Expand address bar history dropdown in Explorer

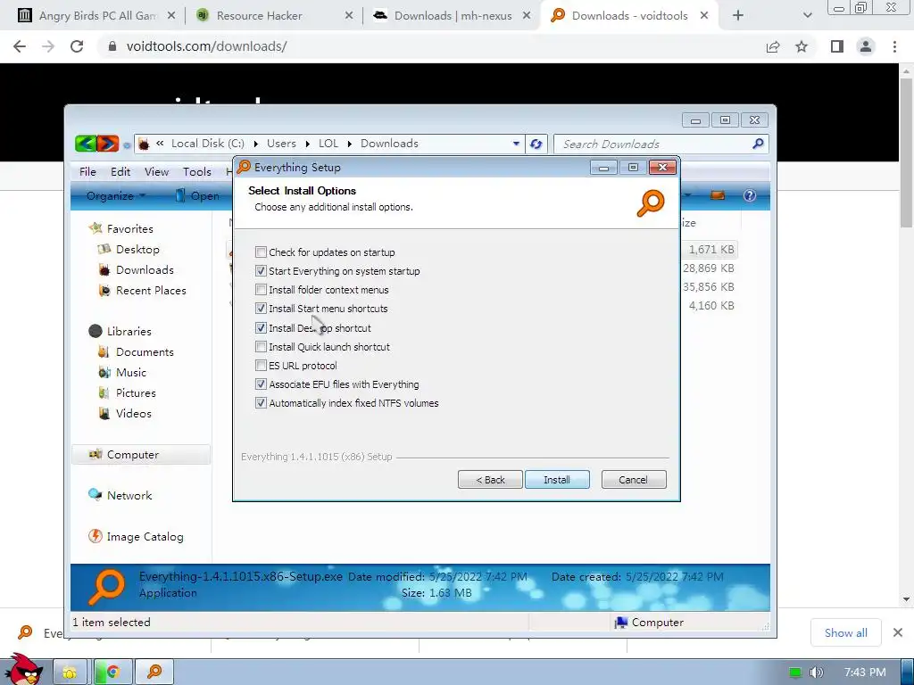(516, 144)
